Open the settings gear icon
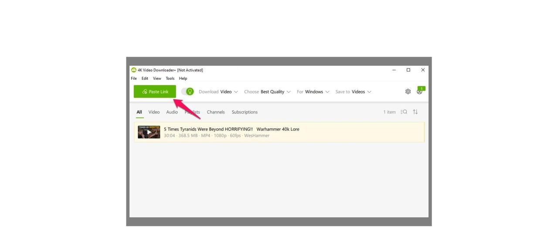This screenshot has width=558, height=246. pyautogui.click(x=408, y=92)
